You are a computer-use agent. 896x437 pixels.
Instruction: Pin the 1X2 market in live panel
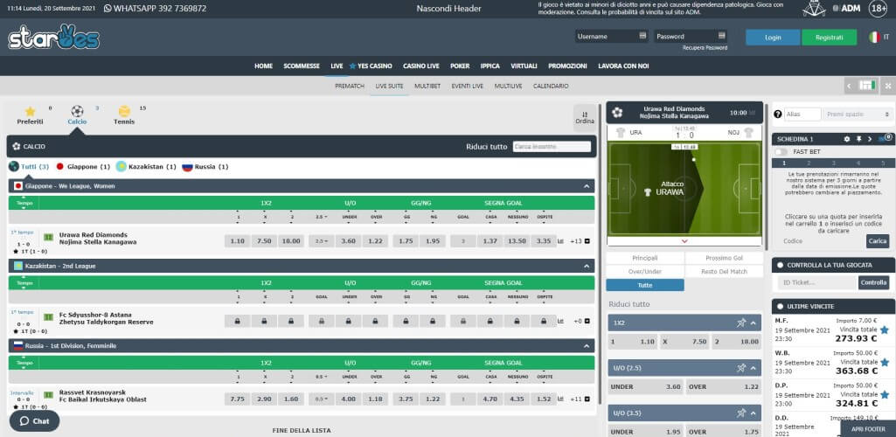[741, 323]
